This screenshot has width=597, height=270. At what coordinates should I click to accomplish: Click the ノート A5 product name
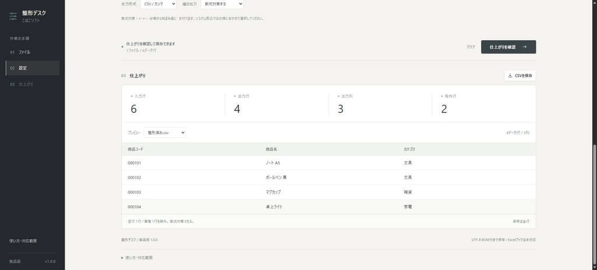pos(273,163)
